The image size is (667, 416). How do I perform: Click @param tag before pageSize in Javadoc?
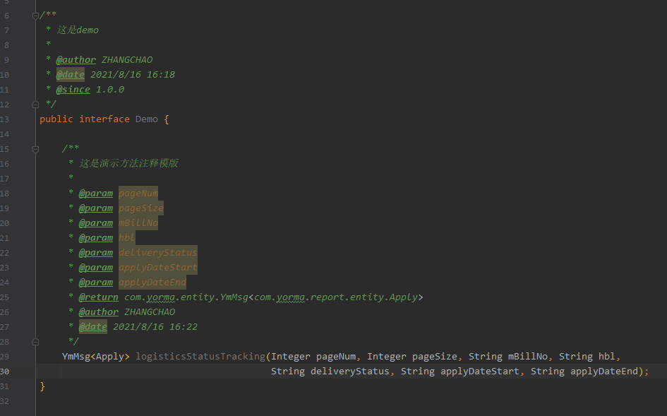96,208
